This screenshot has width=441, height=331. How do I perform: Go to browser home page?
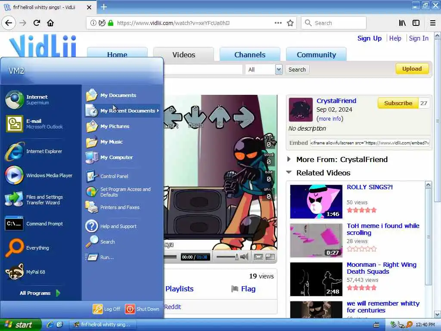click(50, 23)
